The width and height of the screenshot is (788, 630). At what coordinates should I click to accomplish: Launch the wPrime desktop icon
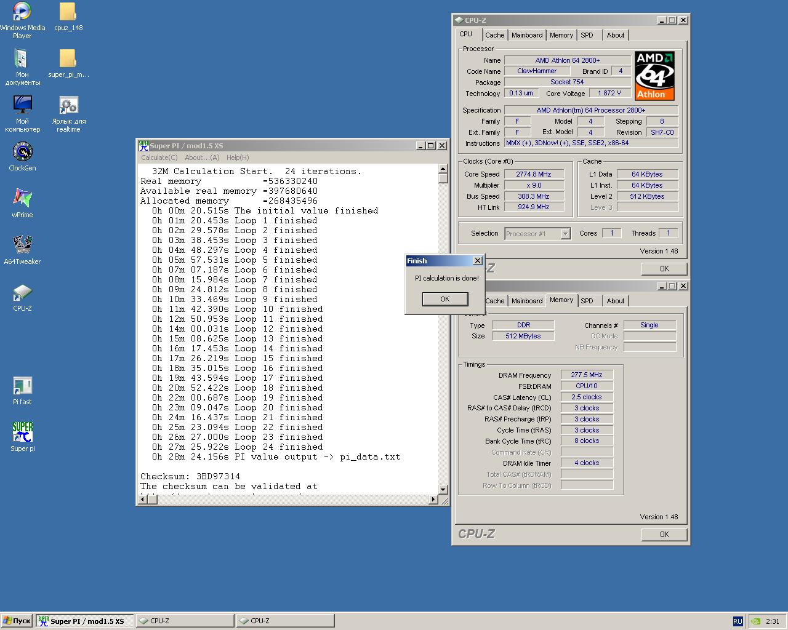22,204
